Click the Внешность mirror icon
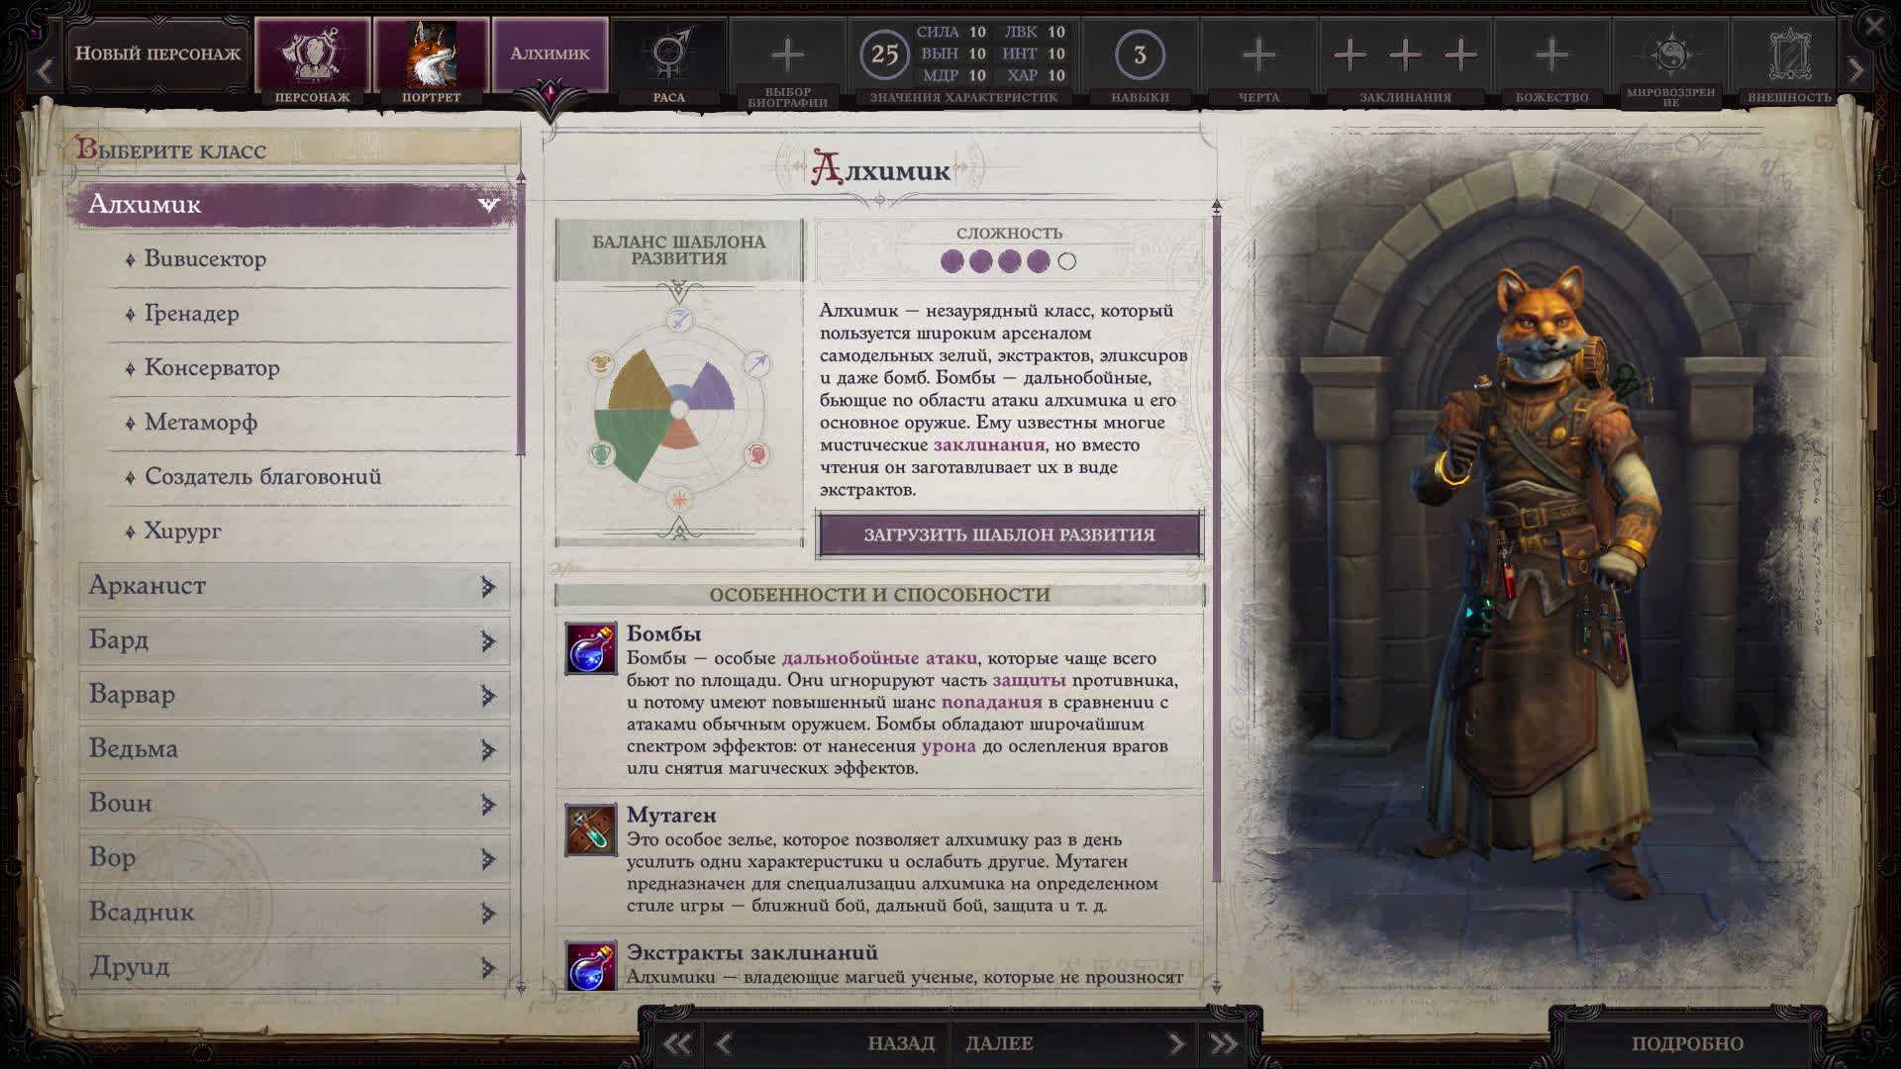Image resolution: width=1901 pixels, height=1069 pixels. pyautogui.click(x=1789, y=54)
